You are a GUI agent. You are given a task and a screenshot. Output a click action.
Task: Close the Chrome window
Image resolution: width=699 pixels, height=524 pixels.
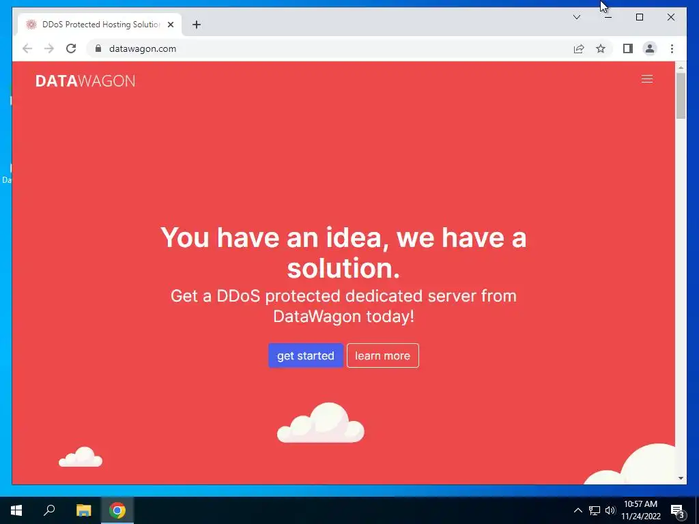(670, 17)
